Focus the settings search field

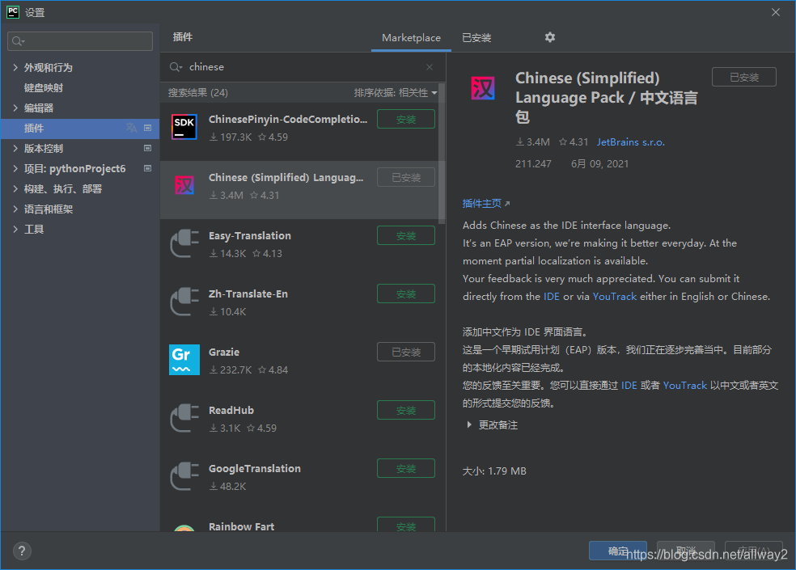80,41
